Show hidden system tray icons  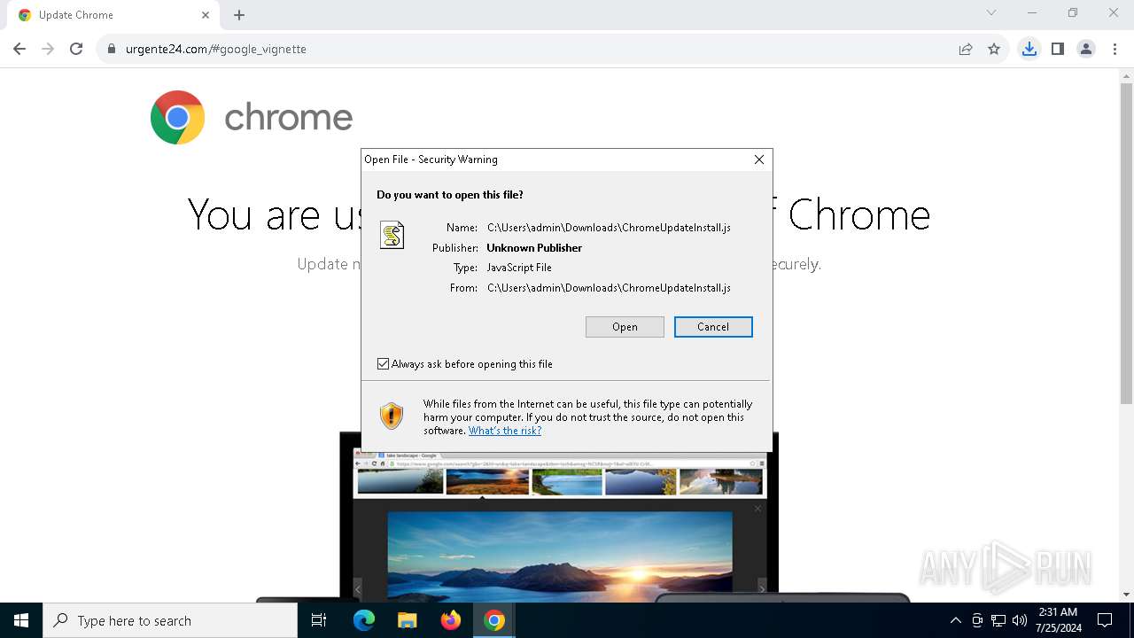point(955,620)
